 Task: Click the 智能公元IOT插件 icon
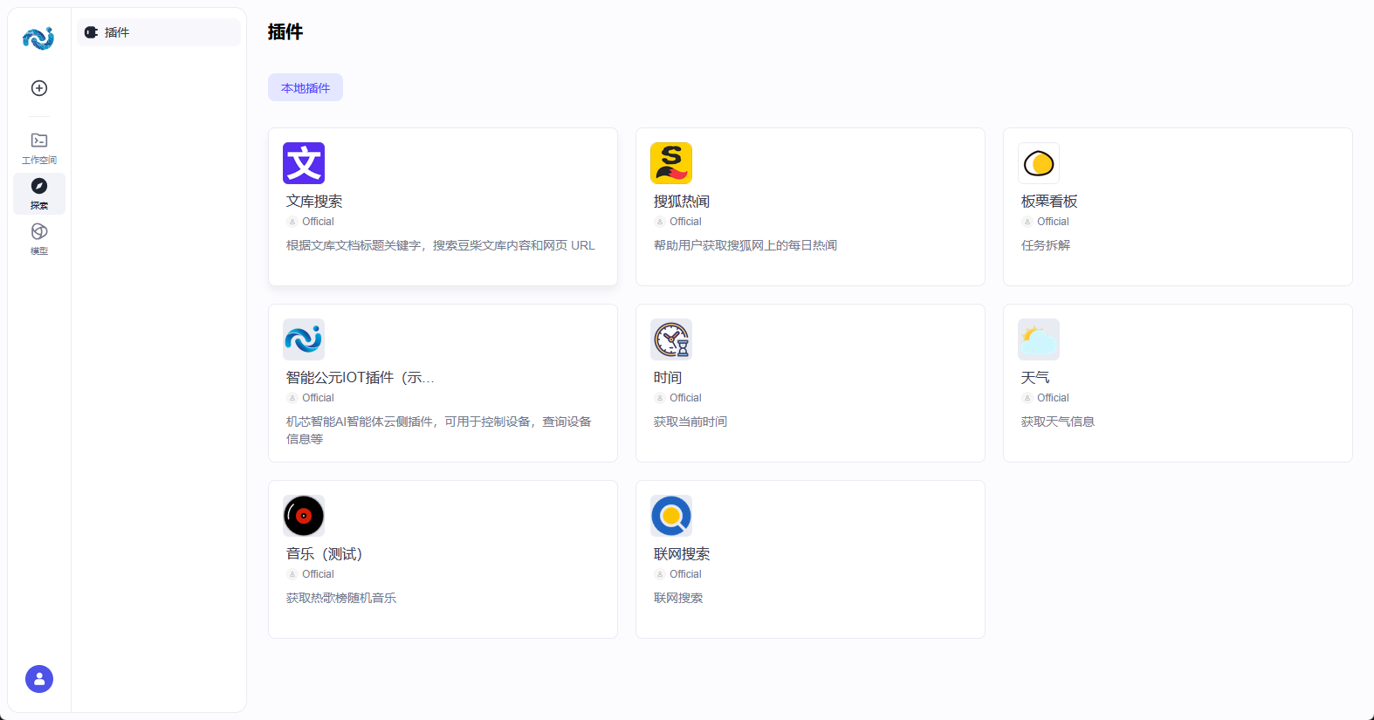click(x=304, y=339)
